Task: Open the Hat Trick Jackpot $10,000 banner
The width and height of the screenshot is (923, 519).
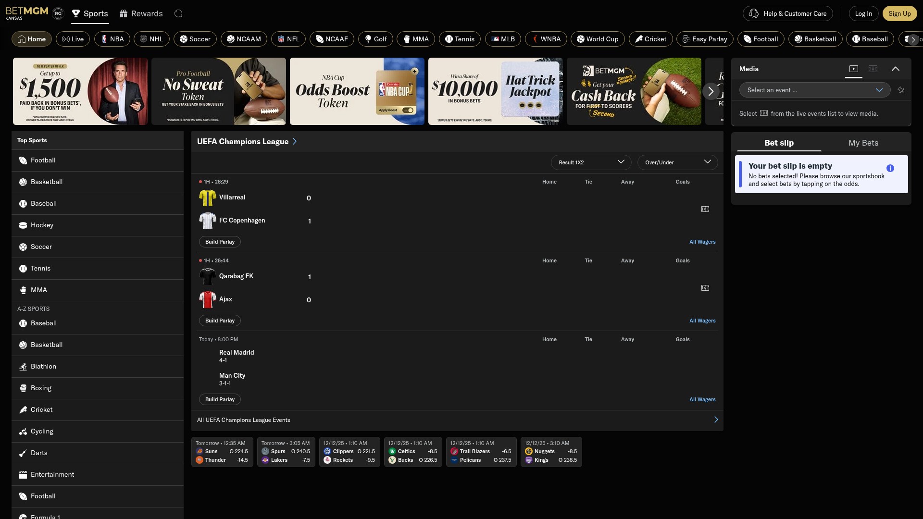Action: pos(496,91)
